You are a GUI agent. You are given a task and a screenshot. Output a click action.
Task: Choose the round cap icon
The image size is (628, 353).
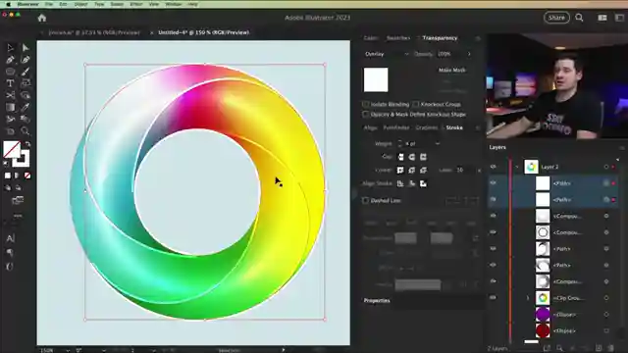point(412,157)
